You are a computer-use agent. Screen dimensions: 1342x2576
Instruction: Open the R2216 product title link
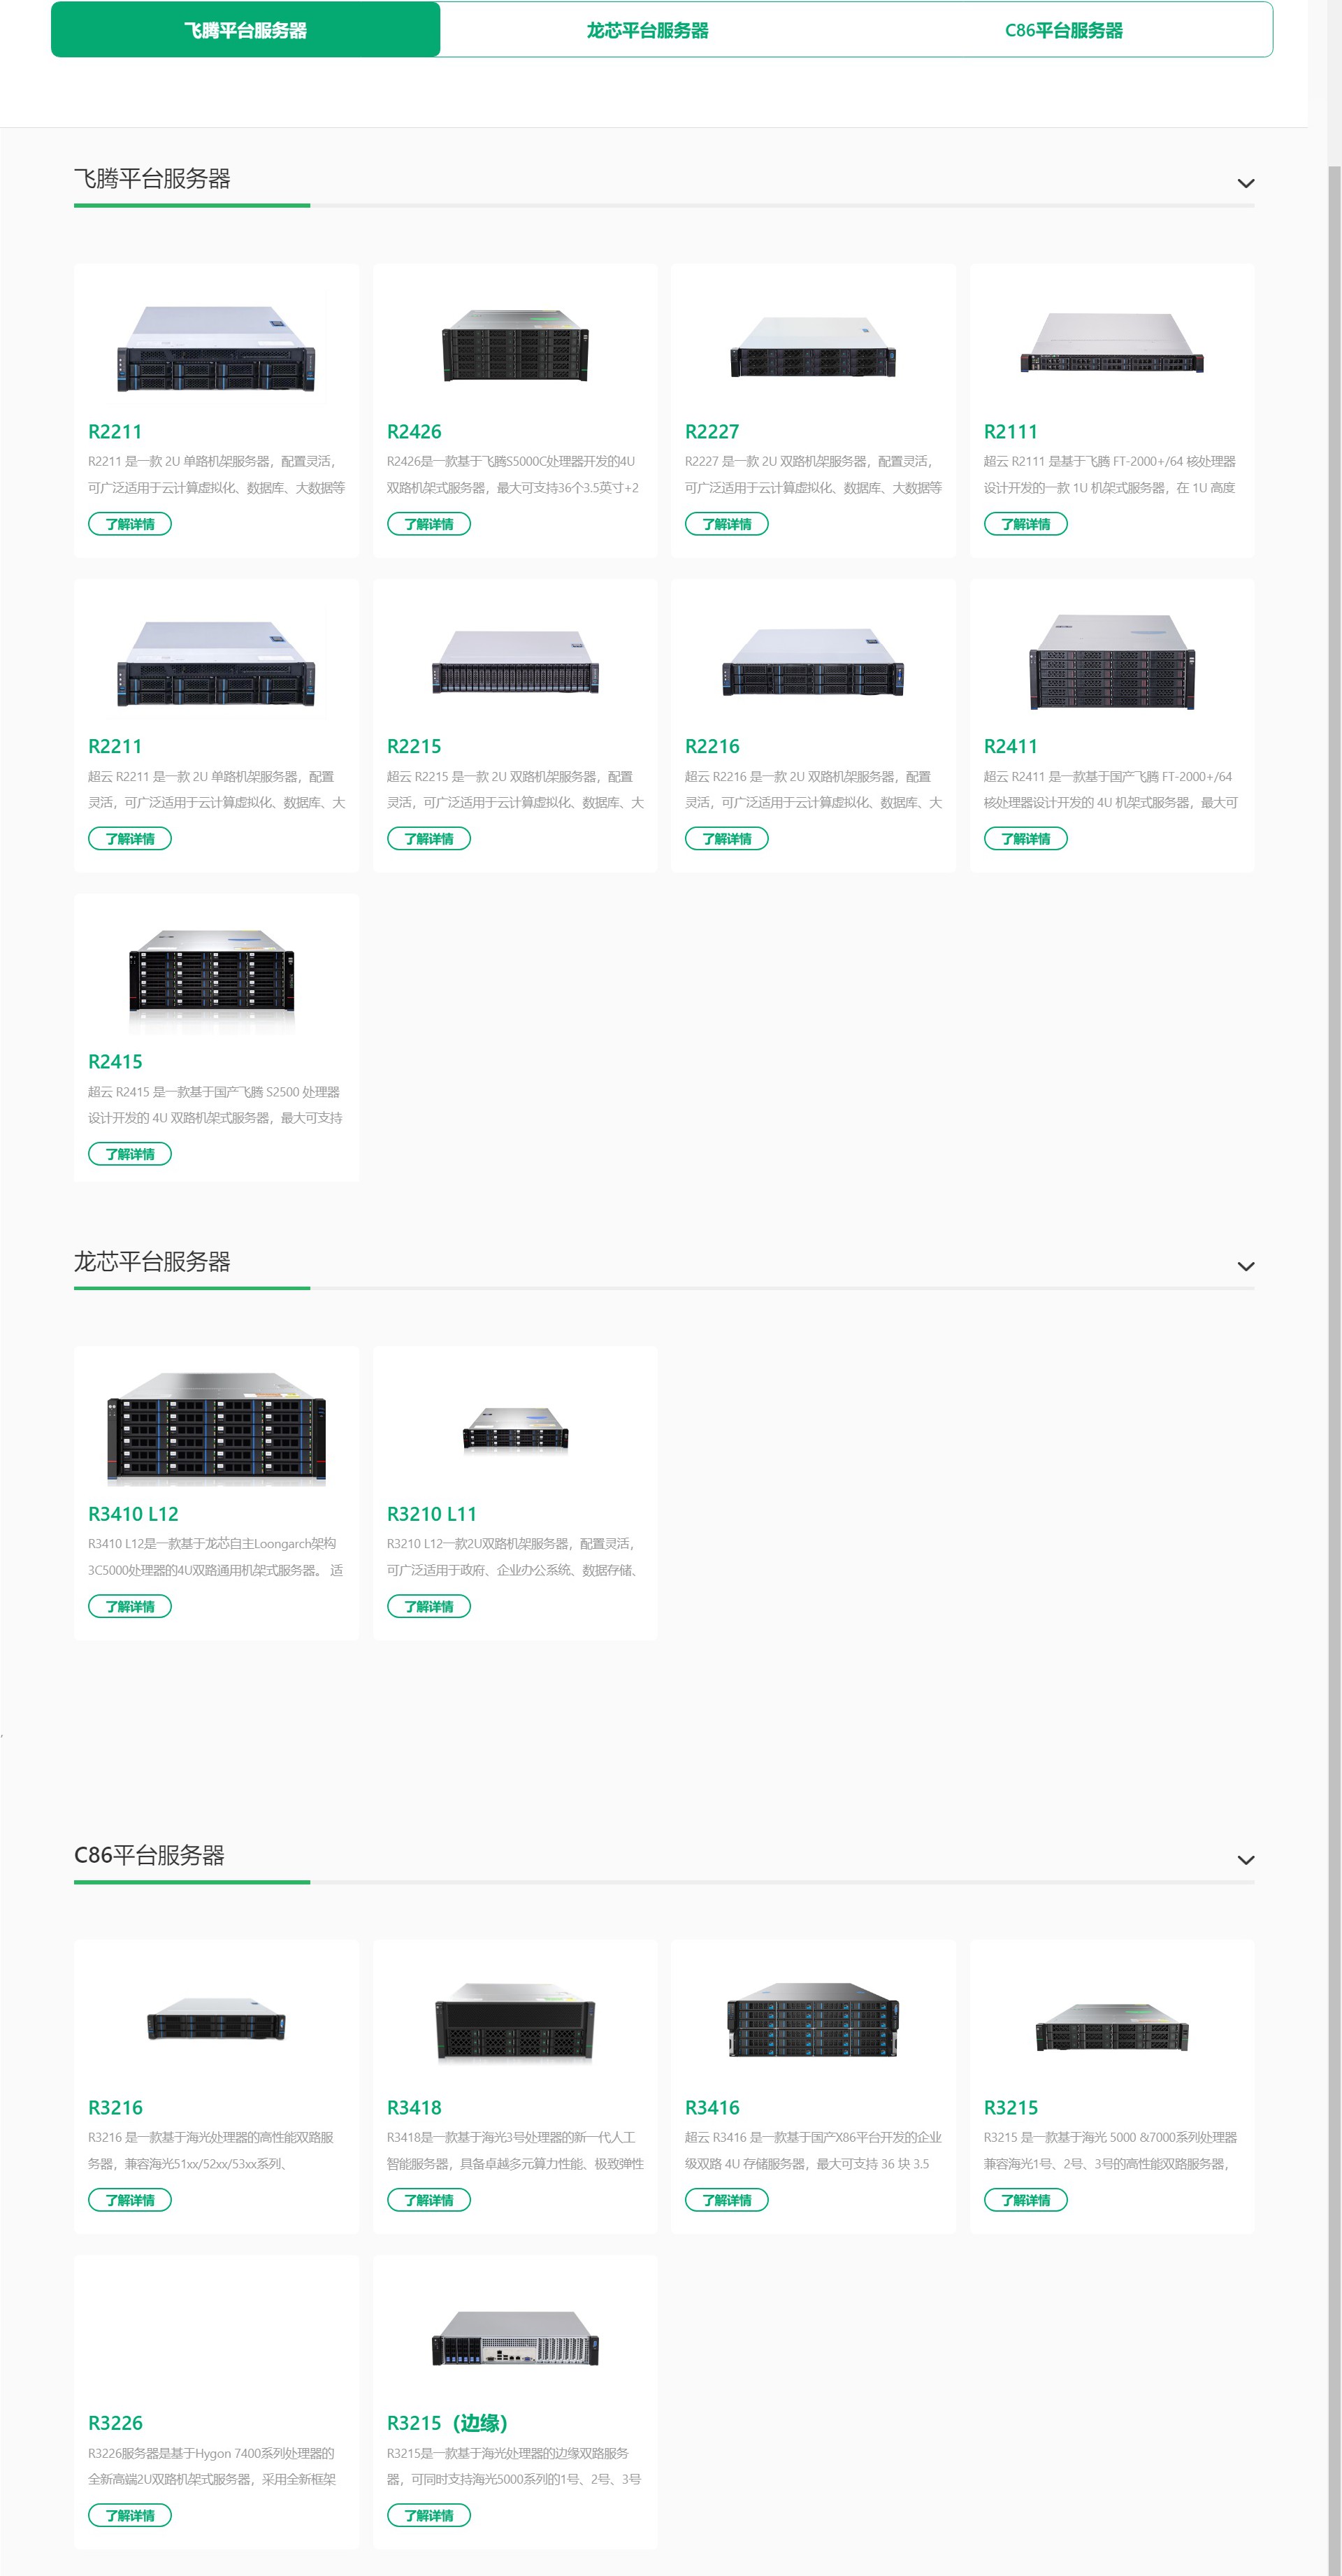click(712, 746)
